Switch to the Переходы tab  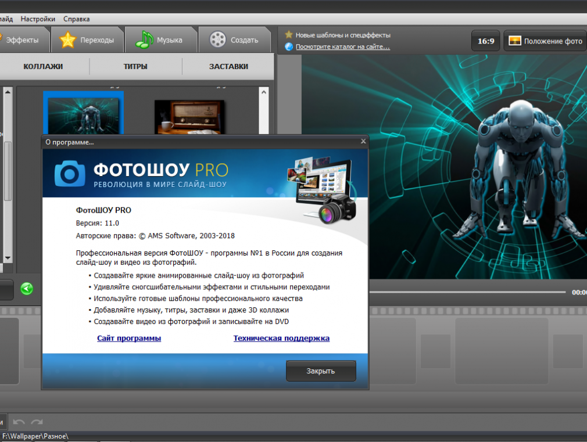[x=87, y=39]
